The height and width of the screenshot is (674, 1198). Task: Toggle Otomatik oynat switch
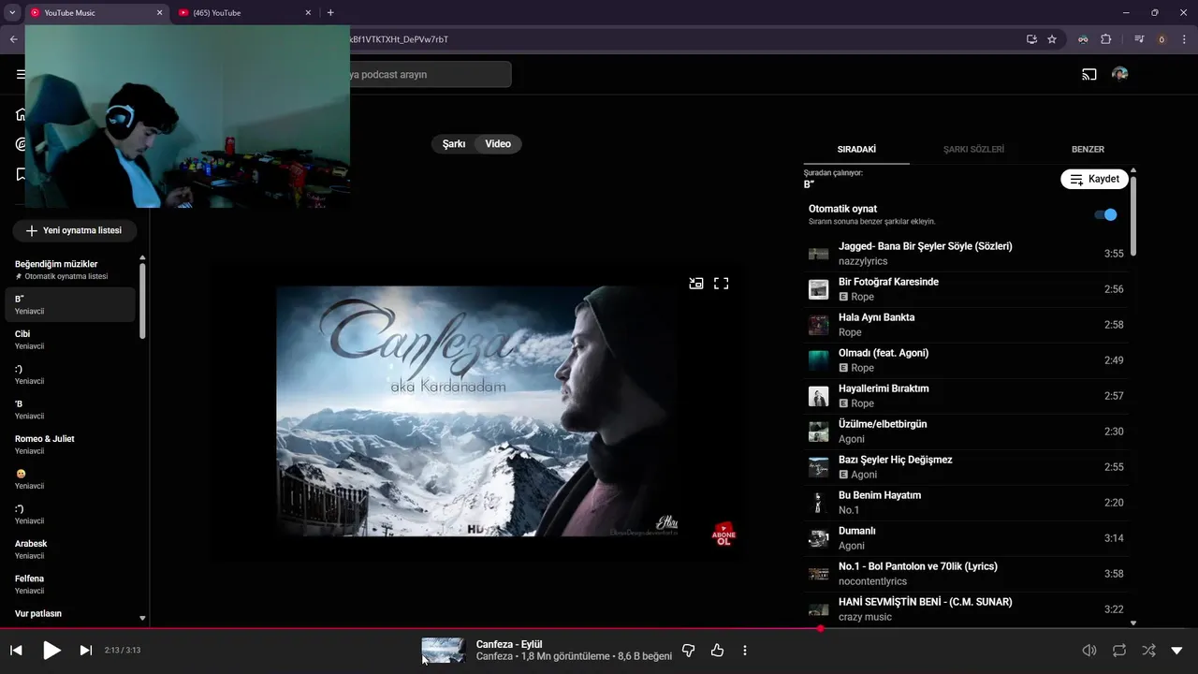pos(1105,214)
